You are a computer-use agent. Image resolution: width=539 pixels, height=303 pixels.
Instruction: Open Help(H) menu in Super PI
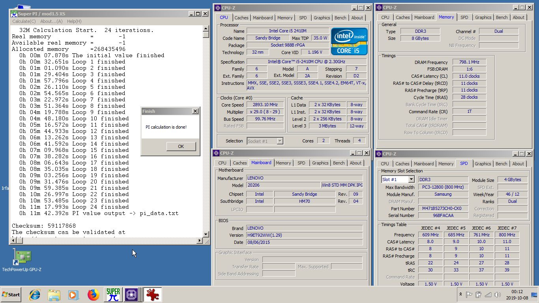pyautogui.click(x=74, y=21)
